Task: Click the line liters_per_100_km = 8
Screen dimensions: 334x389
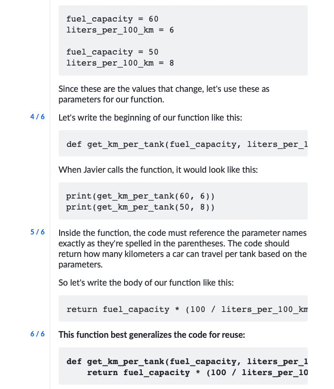Action: click(x=120, y=63)
